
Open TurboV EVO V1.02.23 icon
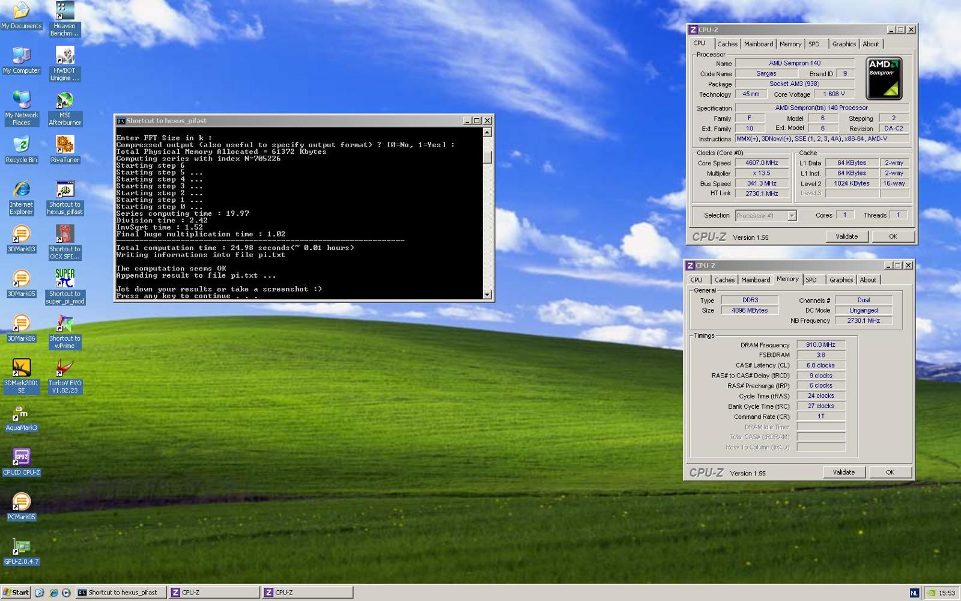point(64,376)
